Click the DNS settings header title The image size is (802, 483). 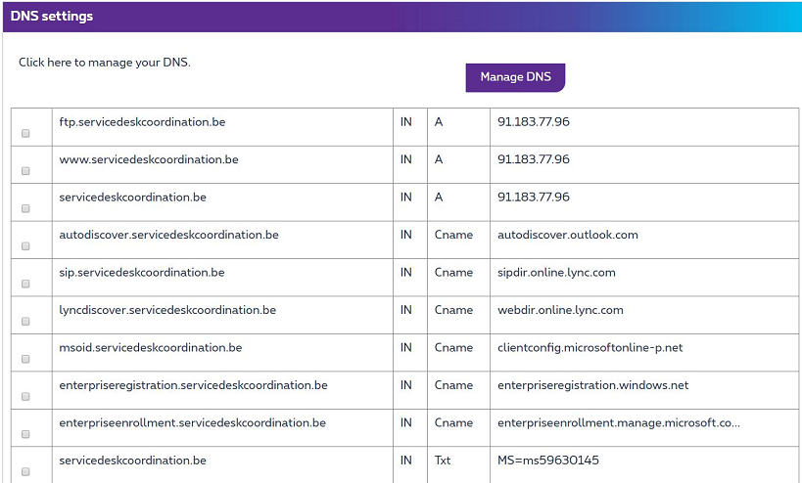53,17
